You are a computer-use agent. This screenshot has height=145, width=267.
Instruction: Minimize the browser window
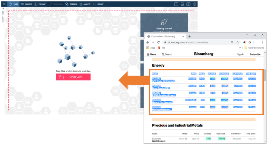[247, 35]
